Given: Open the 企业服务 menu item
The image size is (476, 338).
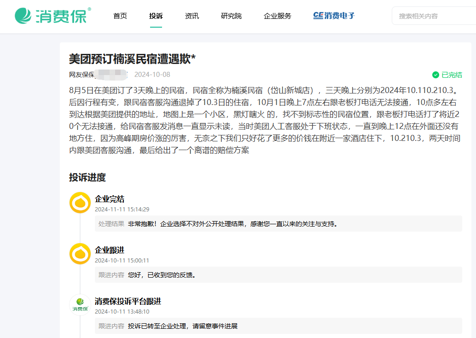Looking at the screenshot, I should pyautogui.click(x=277, y=15).
